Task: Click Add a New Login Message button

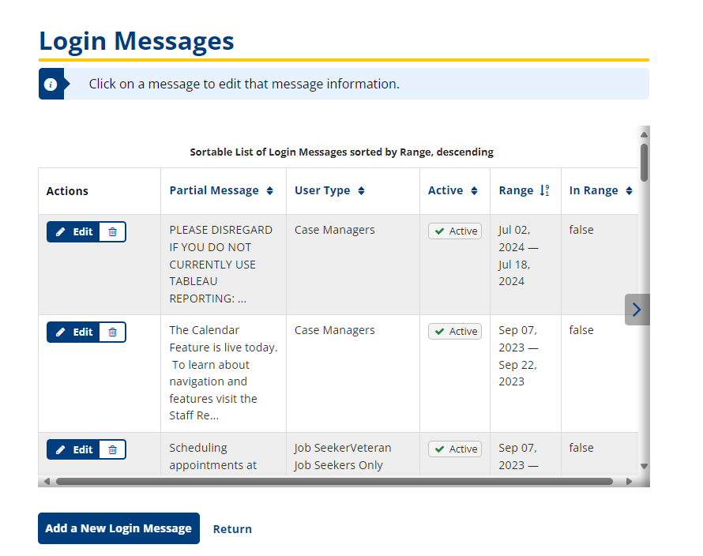Action: 118,528
